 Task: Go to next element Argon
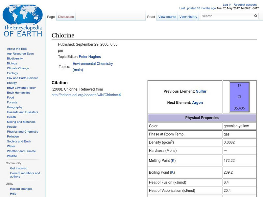tap(197, 102)
